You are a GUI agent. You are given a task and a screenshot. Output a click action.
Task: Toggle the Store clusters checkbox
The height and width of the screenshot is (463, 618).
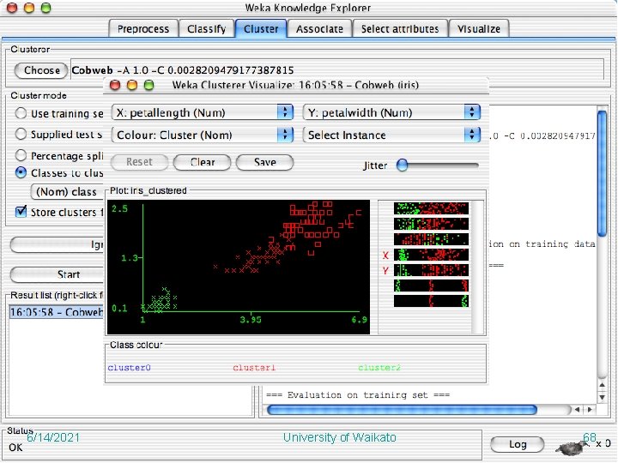21,212
